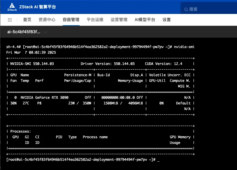The height and width of the screenshot is (170, 237).
Task: Click the Pwr:Usage/Cap header
Action: tap(78, 81)
